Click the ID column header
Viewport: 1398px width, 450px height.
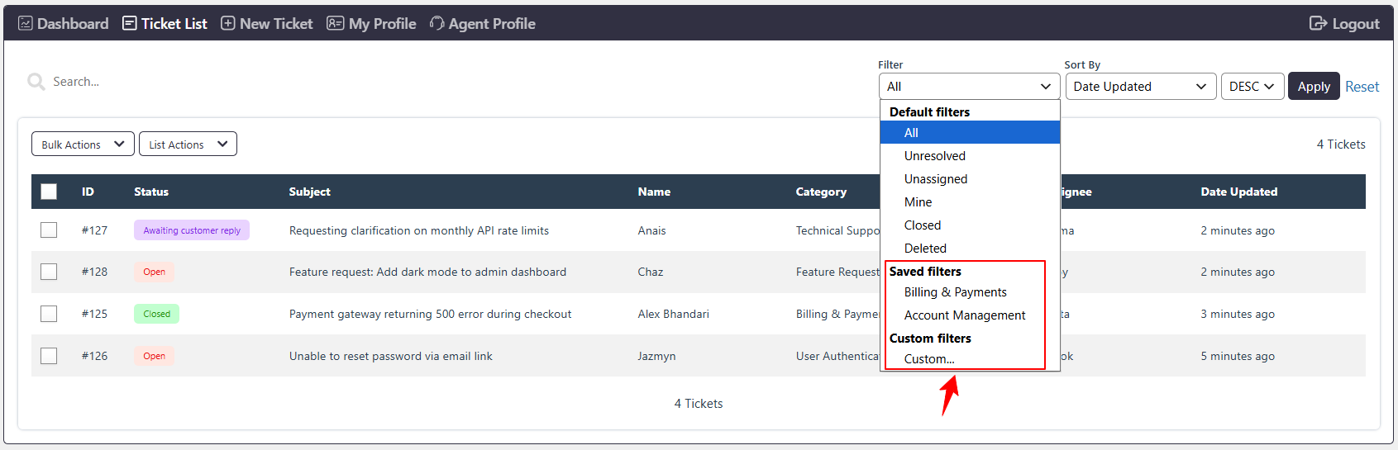tap(88, 192)
